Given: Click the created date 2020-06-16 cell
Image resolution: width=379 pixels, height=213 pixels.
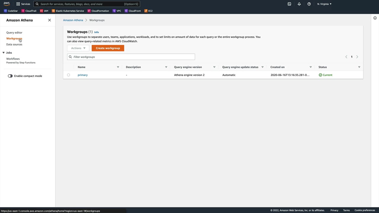Looking at the screenshot, I should tap(290, 75).
